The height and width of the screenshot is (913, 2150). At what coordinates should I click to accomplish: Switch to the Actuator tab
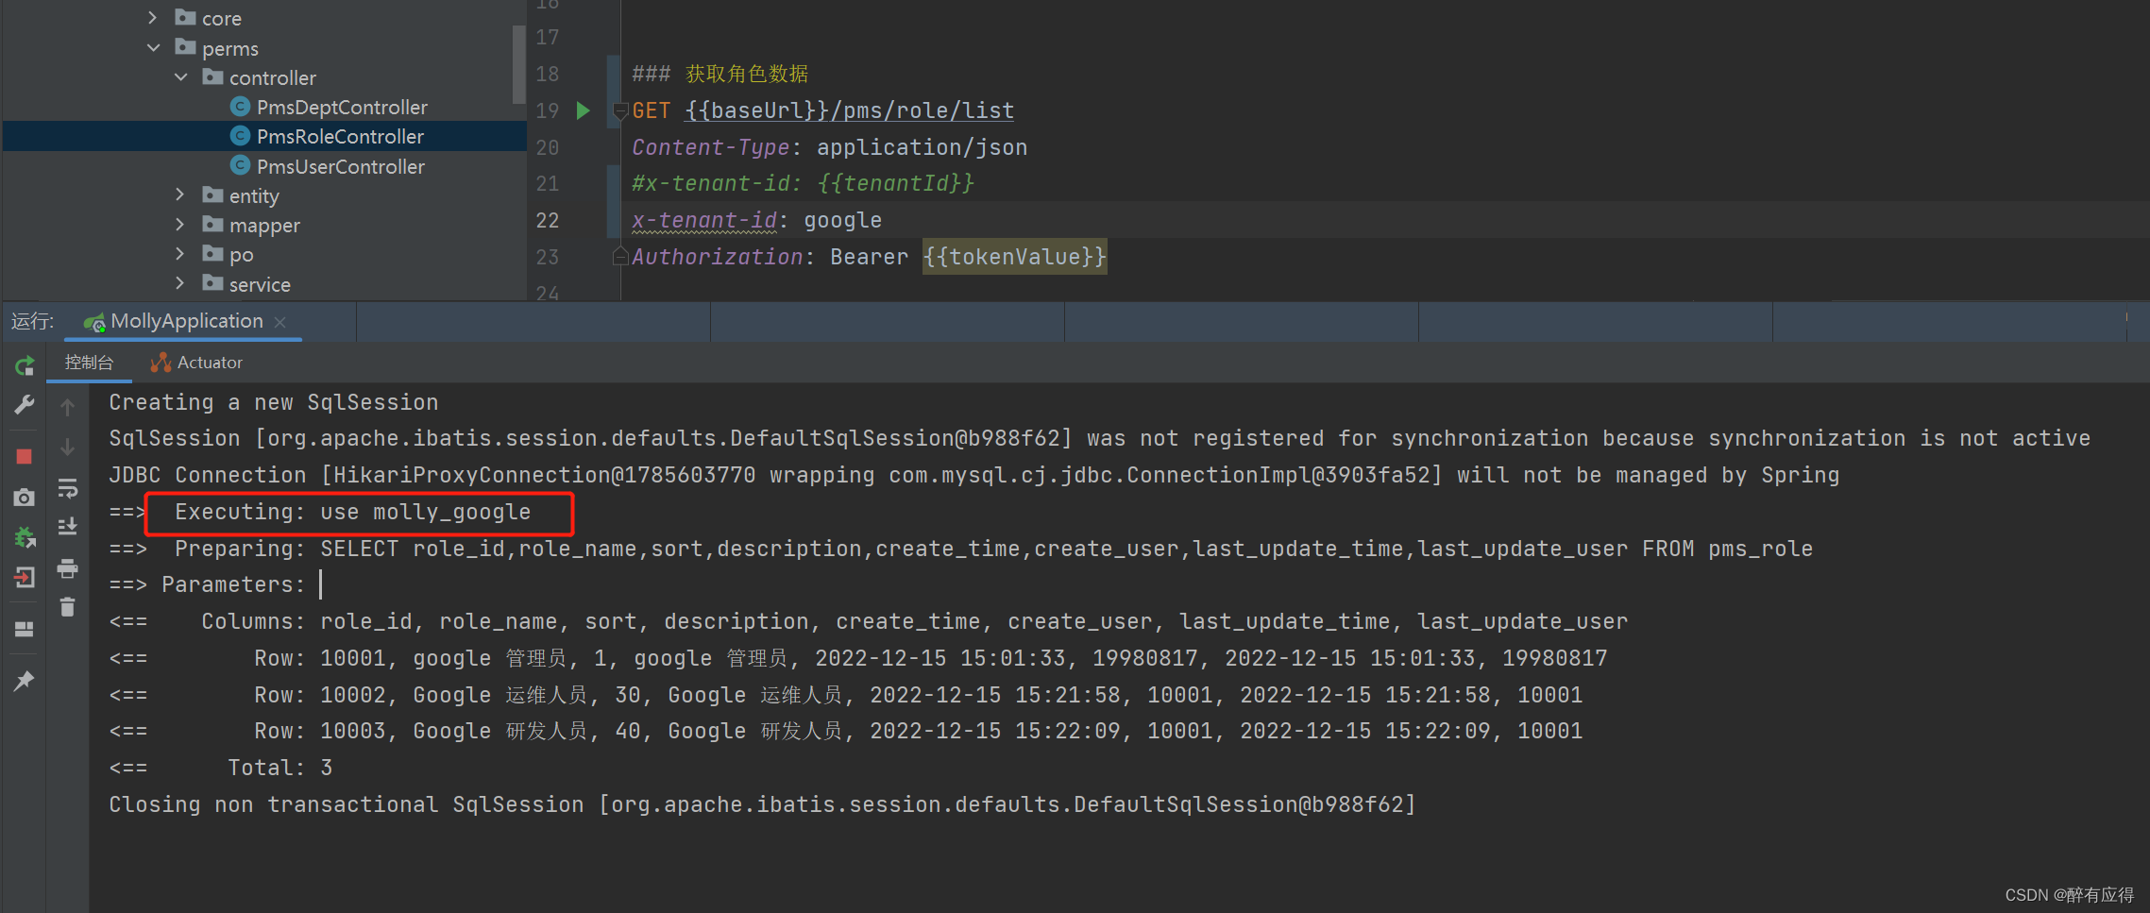coord(196,363)
